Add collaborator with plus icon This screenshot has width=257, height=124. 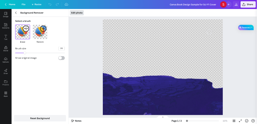click(x=229, y=4)
